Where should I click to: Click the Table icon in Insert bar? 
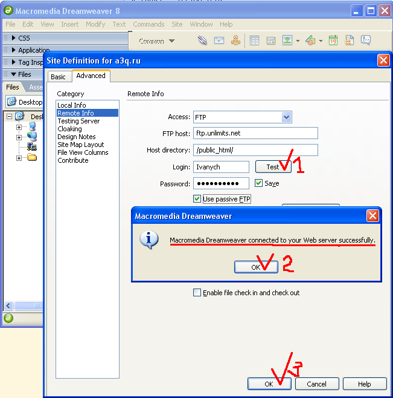[254, 41]
